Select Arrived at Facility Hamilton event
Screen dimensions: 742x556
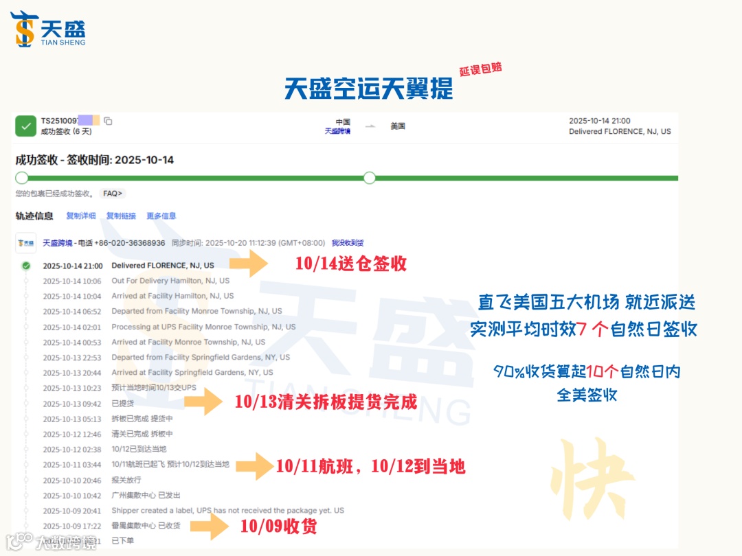point(172,296)
